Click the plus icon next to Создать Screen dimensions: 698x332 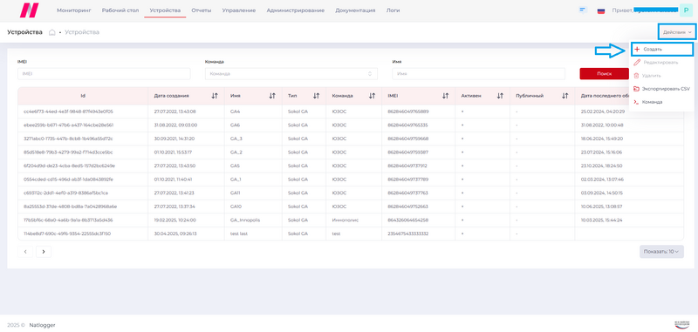pyautogui.click(x=637, y=50)
